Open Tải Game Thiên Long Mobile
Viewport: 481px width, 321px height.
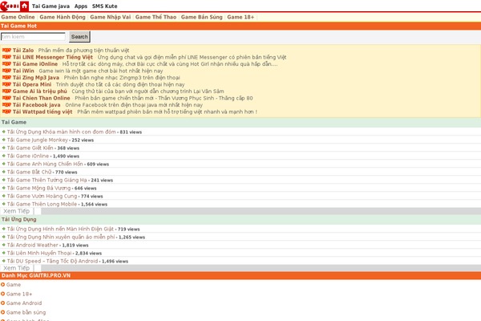(42, 204)
